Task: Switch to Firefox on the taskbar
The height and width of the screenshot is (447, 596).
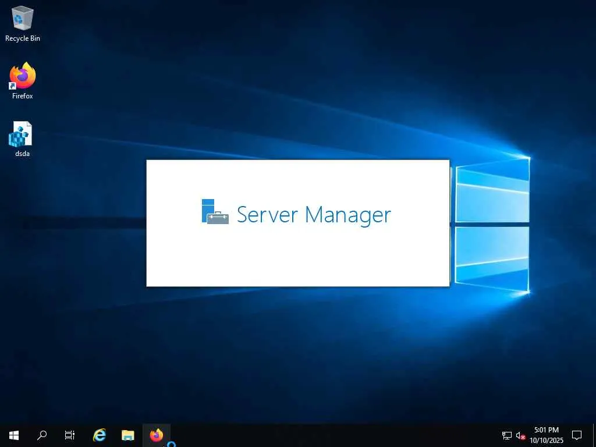Action: tap(156, 435)
